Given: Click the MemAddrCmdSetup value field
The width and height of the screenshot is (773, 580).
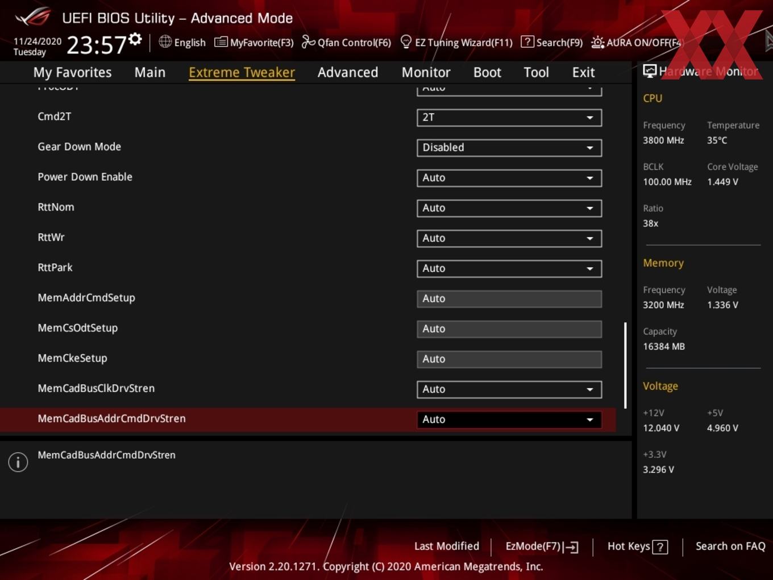Looking at the screenshot, I should click(509, 299).
